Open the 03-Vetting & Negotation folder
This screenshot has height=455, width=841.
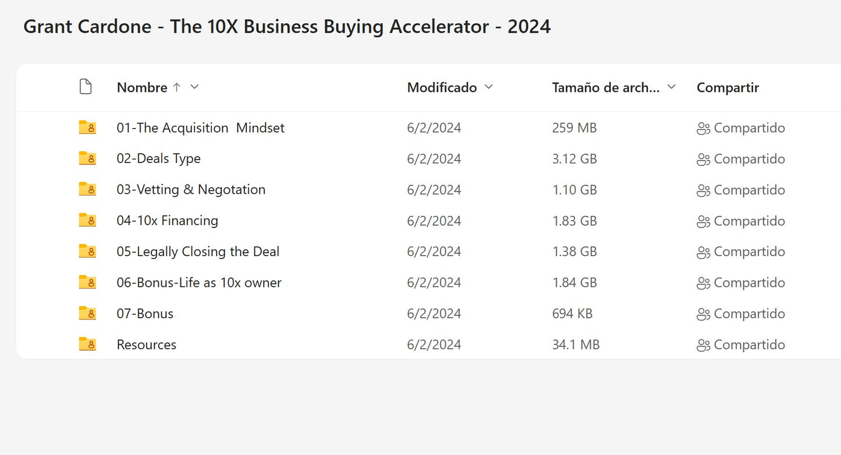tap(191, 190)
